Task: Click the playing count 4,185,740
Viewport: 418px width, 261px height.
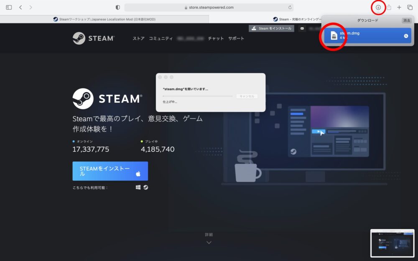Action: point(158,149)
